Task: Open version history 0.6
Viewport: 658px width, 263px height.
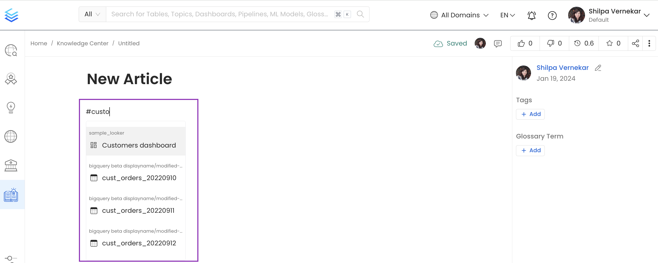Action: (584, 43)
